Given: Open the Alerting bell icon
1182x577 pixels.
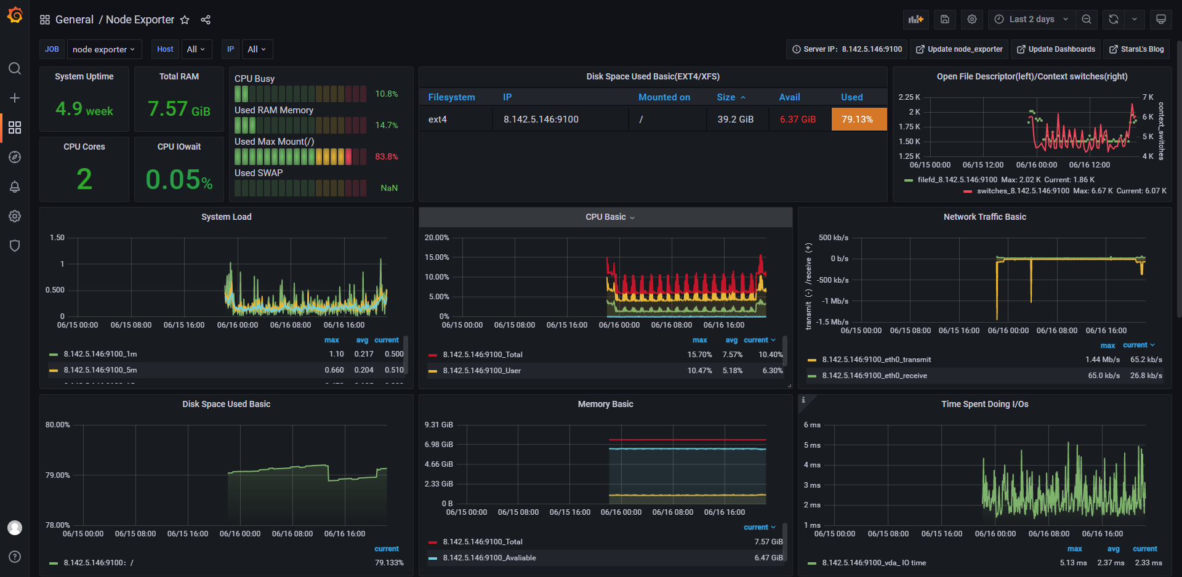Looking at the screenshot, I should [15, 187].
